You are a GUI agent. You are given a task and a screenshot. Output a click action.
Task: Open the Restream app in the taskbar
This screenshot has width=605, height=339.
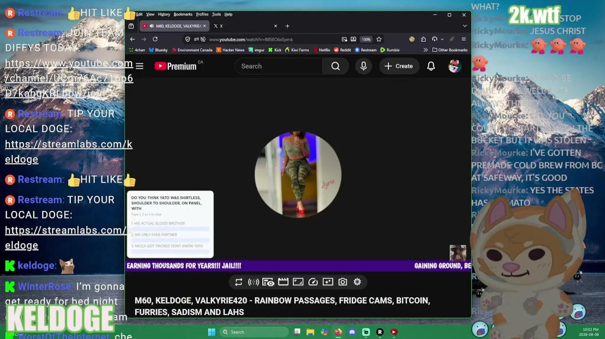pos(380,332)
